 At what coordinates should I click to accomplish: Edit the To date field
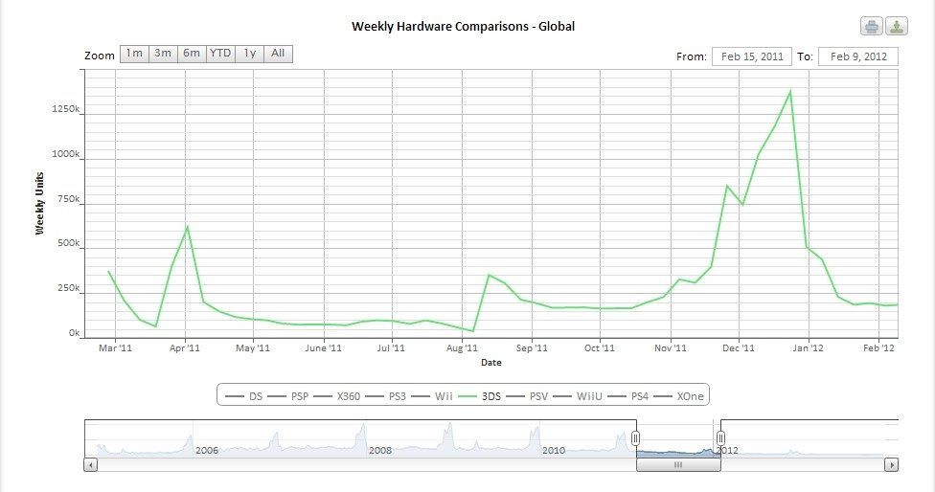[x=858, y=56]
